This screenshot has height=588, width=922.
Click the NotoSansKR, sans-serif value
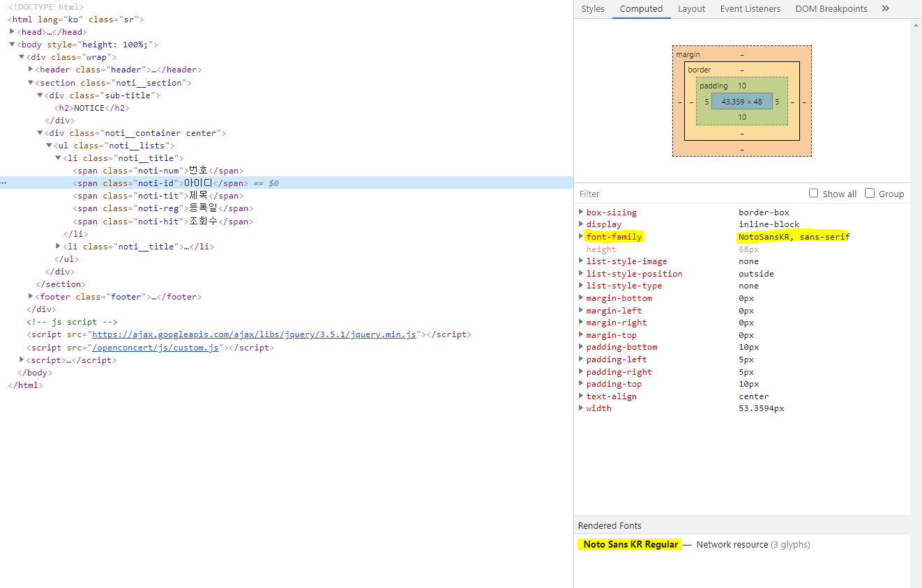point(794,237)
